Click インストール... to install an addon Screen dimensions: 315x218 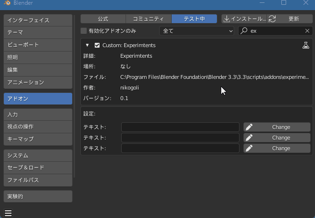click(244, 19)
